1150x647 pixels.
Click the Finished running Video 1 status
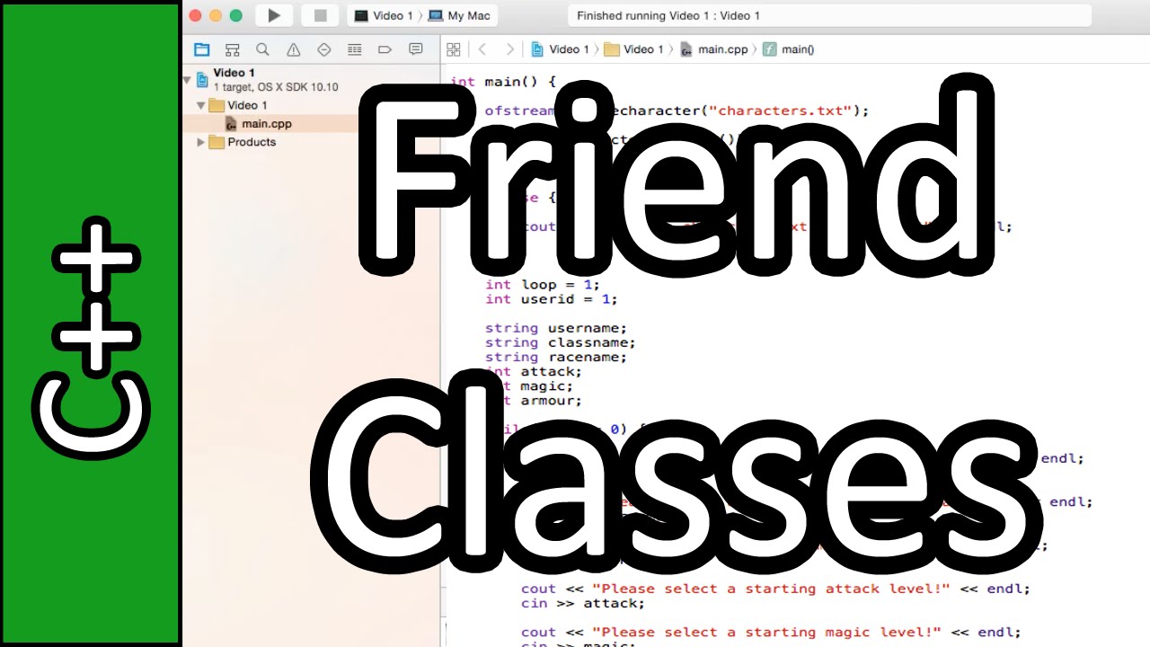[x=668, y=15]
